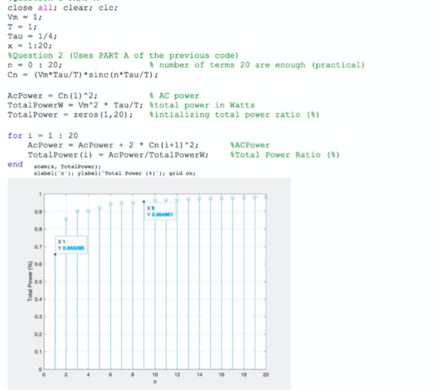Click the x-axis tick label '10'
Viewport: 435px width, 390px height.
click(155, 375)
